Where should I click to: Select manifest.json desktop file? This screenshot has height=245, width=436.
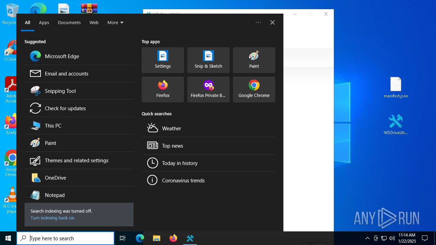[x=396, y=87]
